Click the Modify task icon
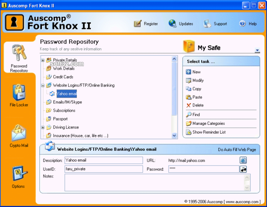Image resolution: width=267 pixels, height=207 pixels. pyautogui.click(x=188, y=80)
